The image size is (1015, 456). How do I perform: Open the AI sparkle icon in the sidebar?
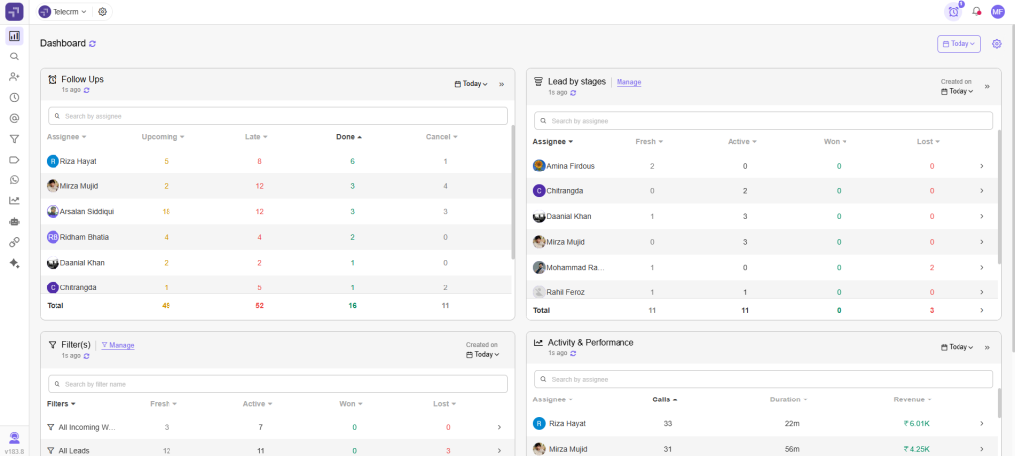[14, 263]
